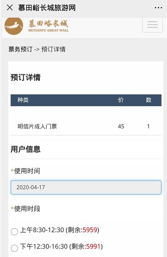
Task: Close the webview with the X icon
Action: pos(10,8)
